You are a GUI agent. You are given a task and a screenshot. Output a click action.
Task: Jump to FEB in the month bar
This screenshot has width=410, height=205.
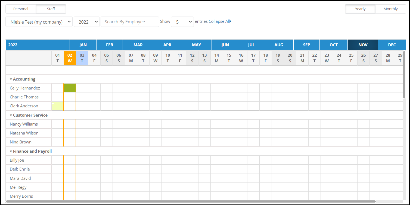pyautogui.click(x=110, y=45)
